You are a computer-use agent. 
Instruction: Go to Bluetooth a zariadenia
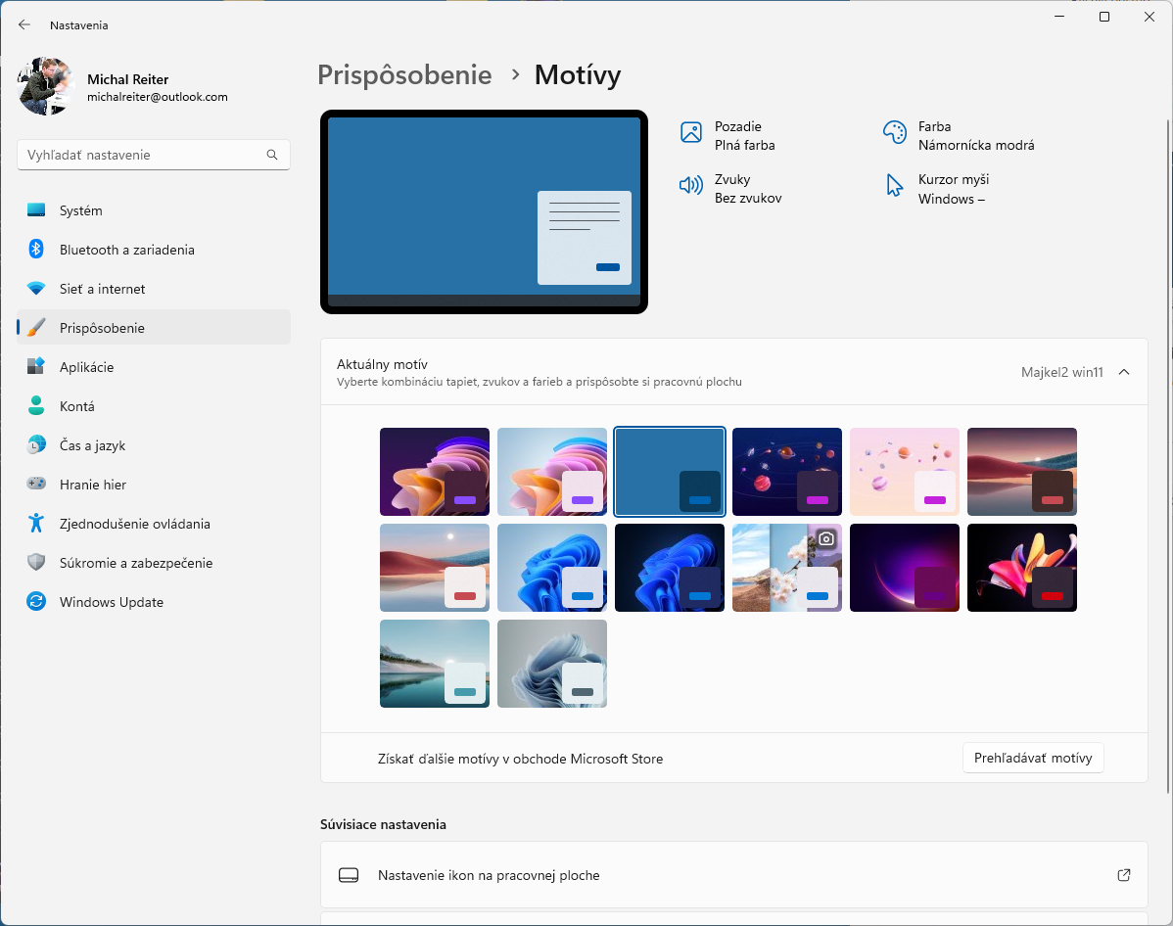[126, 250]
